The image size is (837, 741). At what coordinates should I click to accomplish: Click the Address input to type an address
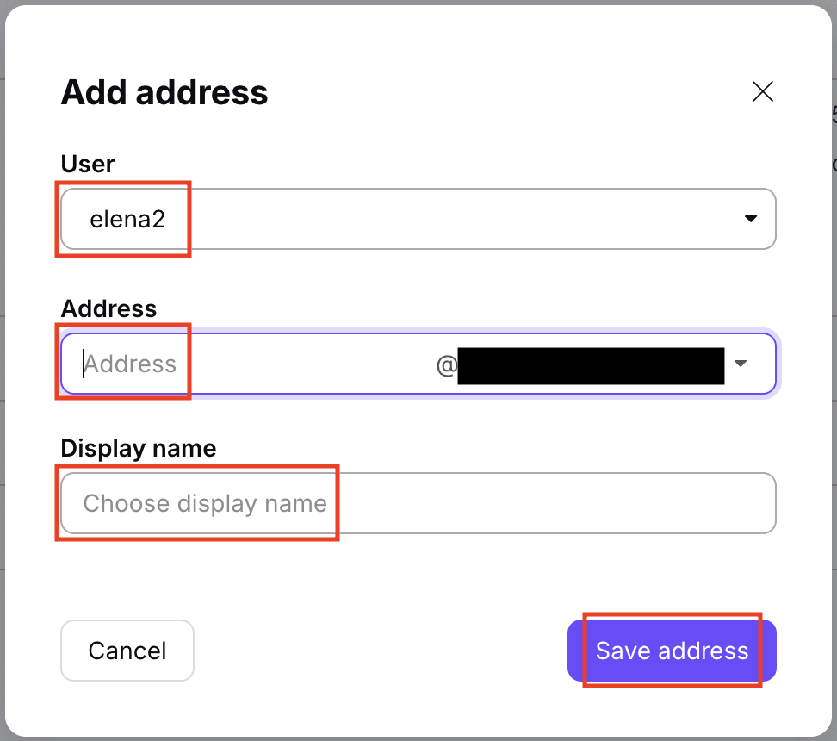coord(172,364)
